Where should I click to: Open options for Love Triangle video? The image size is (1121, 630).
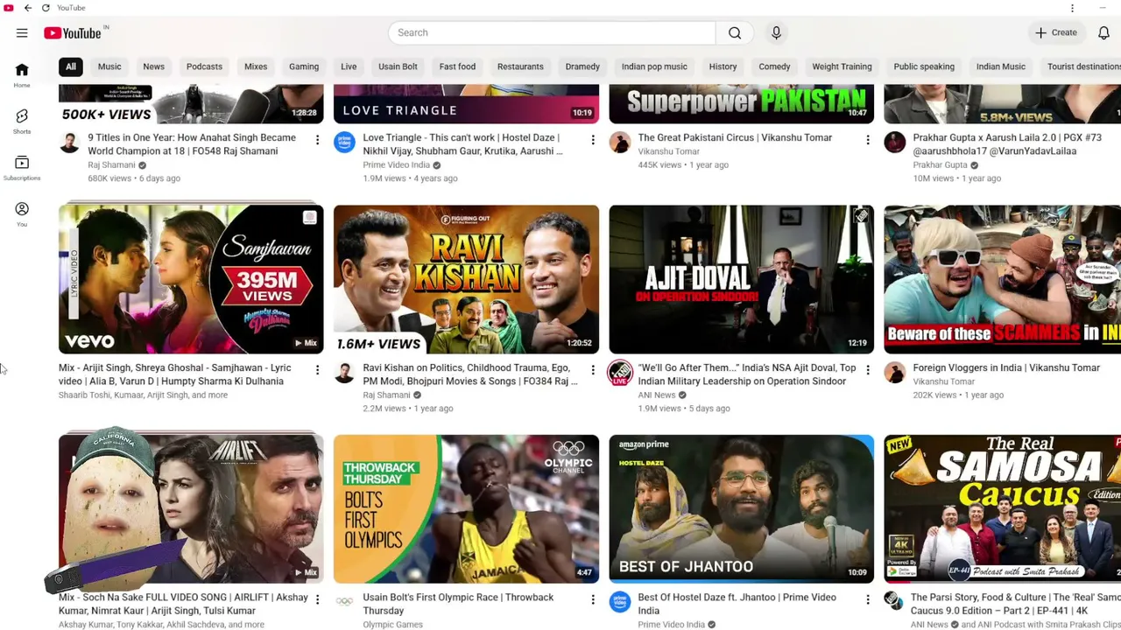pyautogui.click(x=592, y=140)
